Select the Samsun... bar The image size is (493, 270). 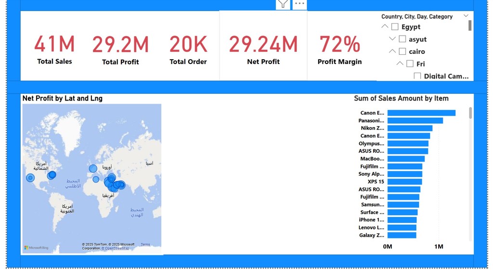403,205
